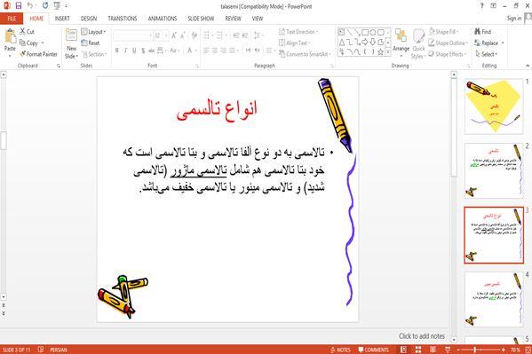Switch to the INSERT tab
532x354 pixels.
coord(62,19)
